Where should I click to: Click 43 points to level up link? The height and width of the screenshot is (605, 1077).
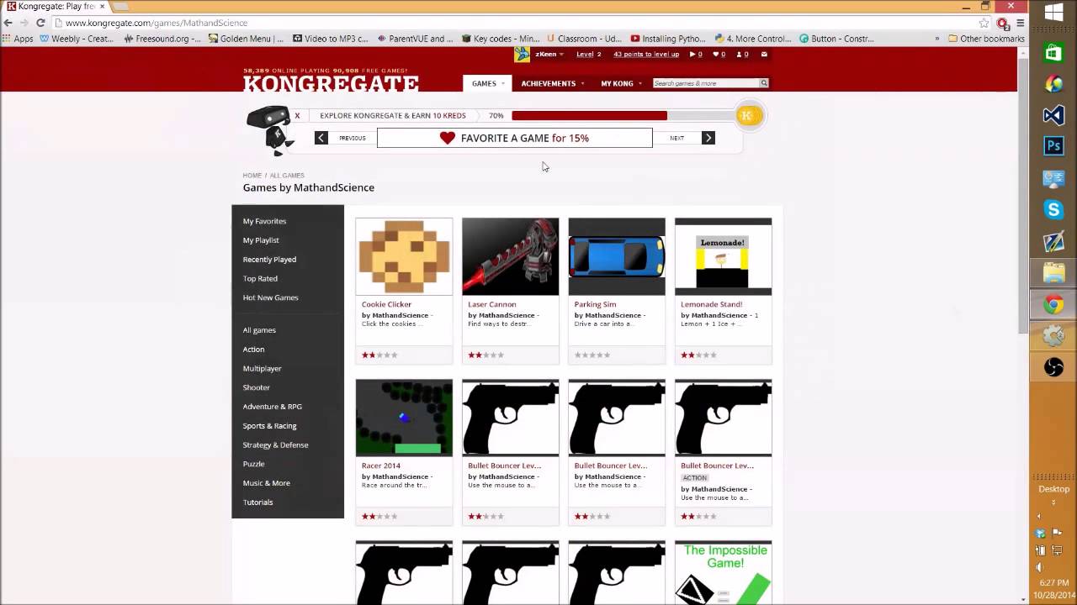(x=646, y=55)
